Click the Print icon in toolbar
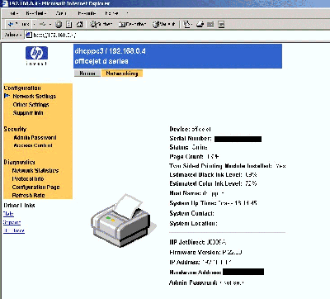 pos(200,25)
